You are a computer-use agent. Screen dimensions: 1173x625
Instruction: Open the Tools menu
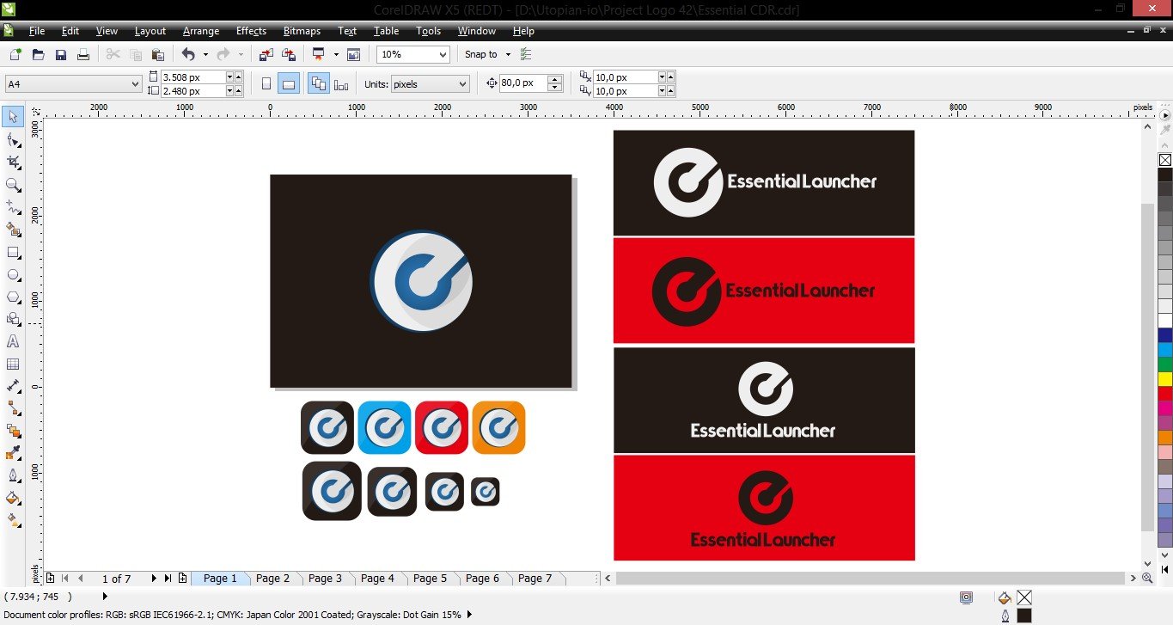coord(428,31)
